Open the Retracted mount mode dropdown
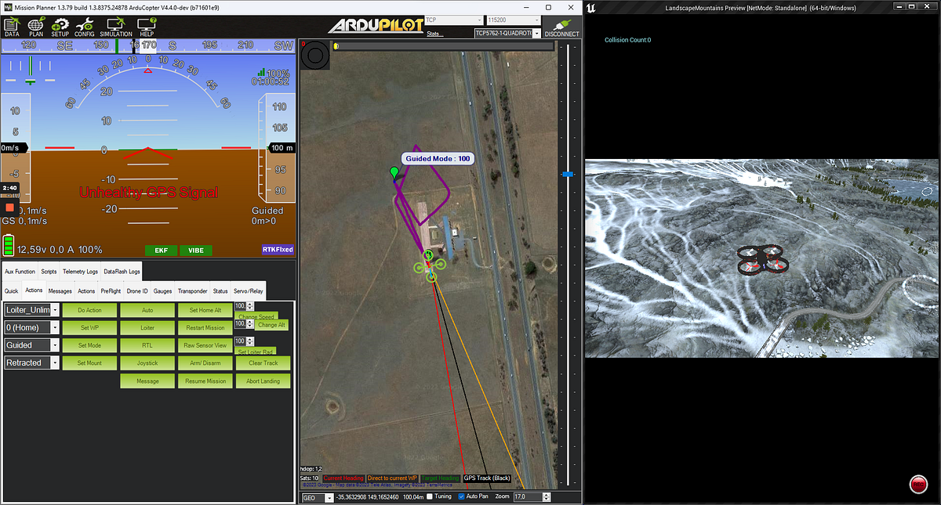 [30, 362]
